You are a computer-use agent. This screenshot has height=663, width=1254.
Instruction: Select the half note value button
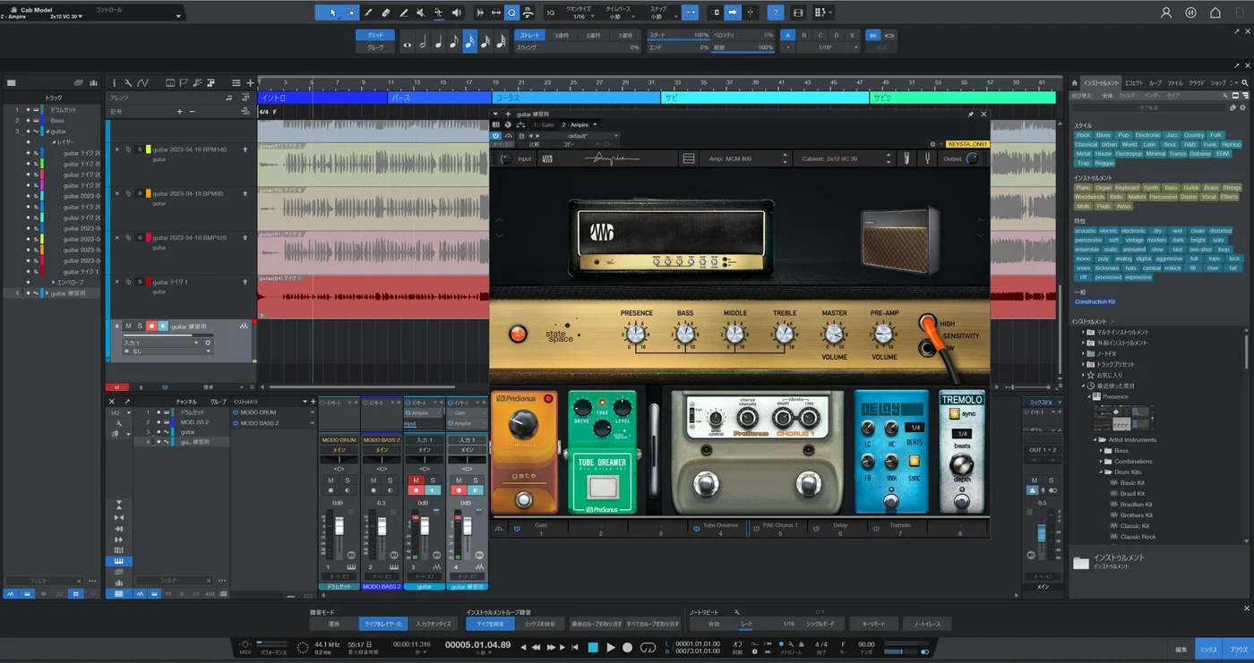(x=423, y=42)
